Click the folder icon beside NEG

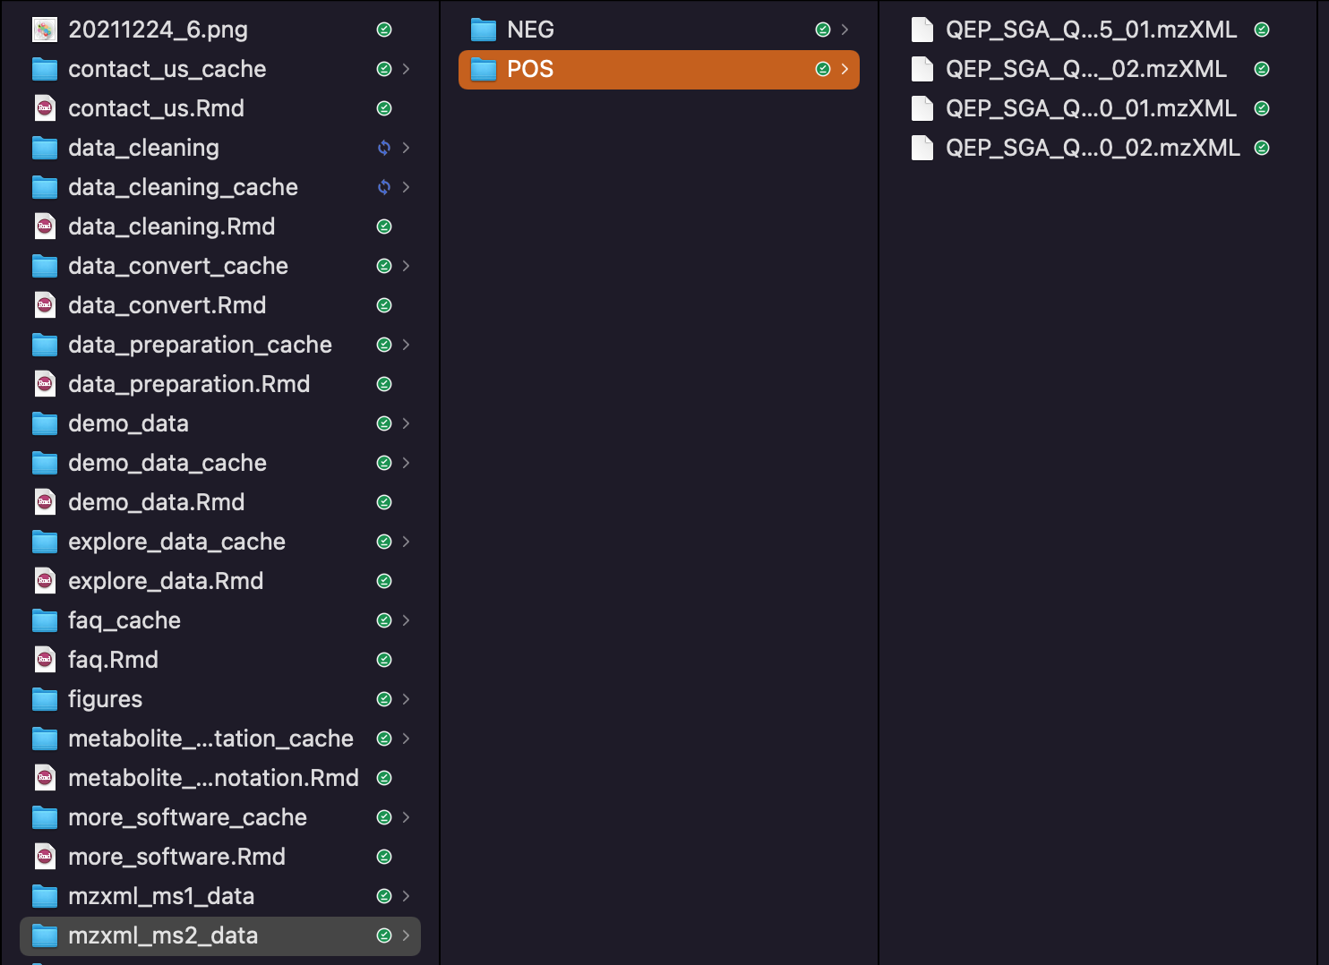483,29
